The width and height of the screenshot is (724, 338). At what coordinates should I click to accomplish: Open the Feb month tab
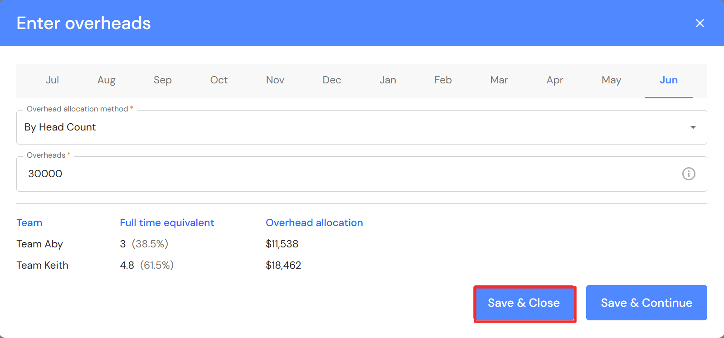tap(443, 80)
